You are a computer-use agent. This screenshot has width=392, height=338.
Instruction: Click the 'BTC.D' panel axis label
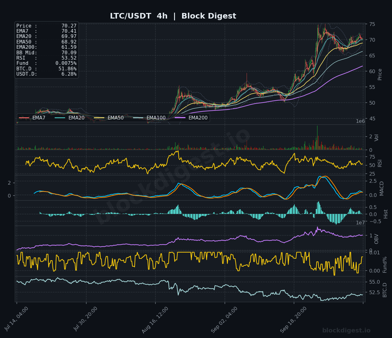(385, 290)
